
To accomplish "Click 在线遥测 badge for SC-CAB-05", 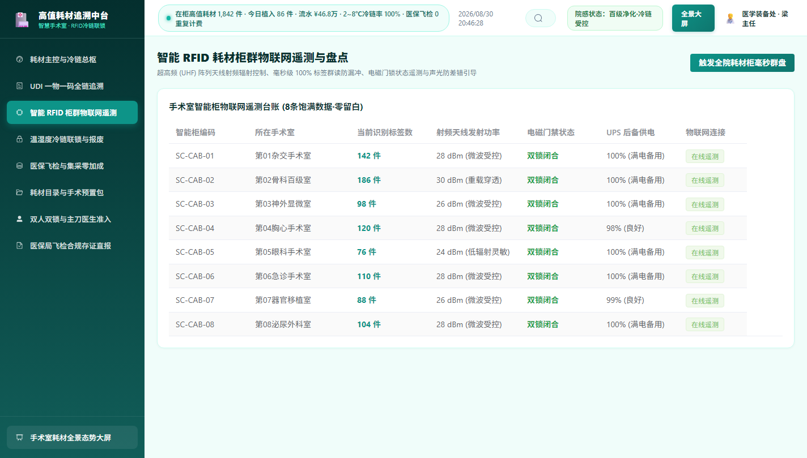I will pyautogui.click(x=704, y=252).
